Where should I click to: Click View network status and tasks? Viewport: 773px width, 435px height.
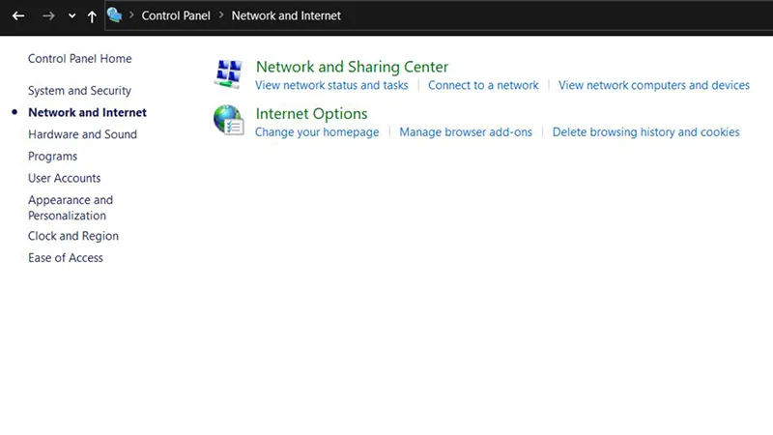331,85
